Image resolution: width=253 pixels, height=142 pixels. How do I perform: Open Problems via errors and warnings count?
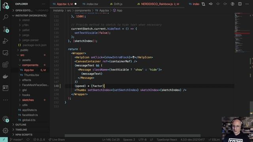pyautogui.click(x=39, y=140)
